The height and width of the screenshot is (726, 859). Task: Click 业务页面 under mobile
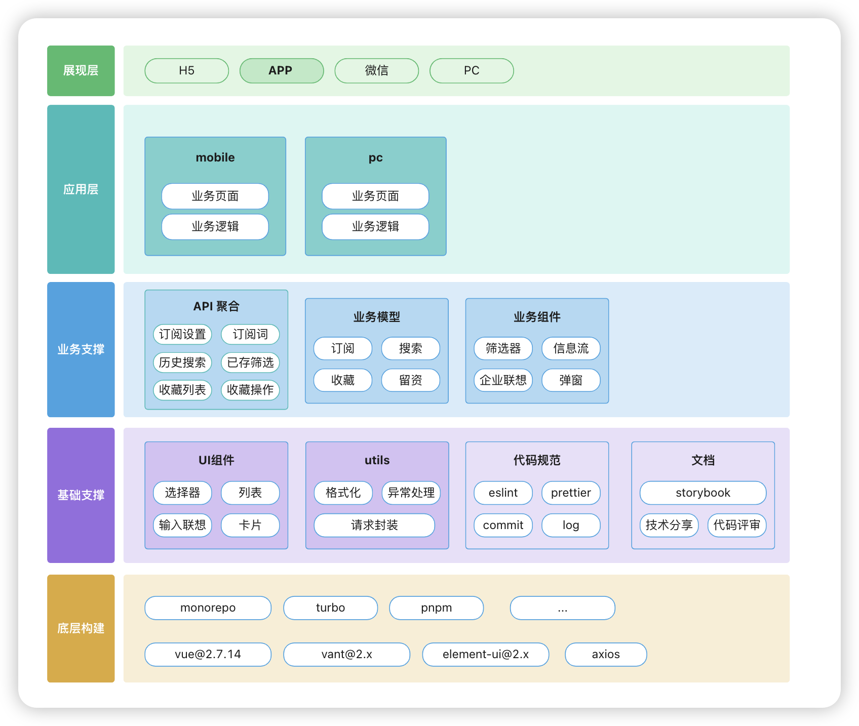click(215, 196)
